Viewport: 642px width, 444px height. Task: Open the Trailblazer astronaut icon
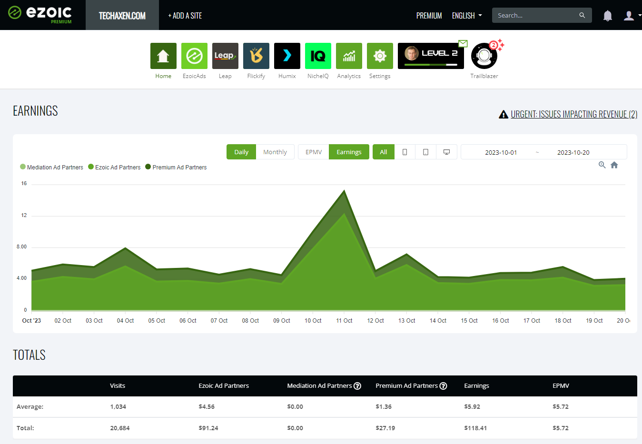[484, 56]
